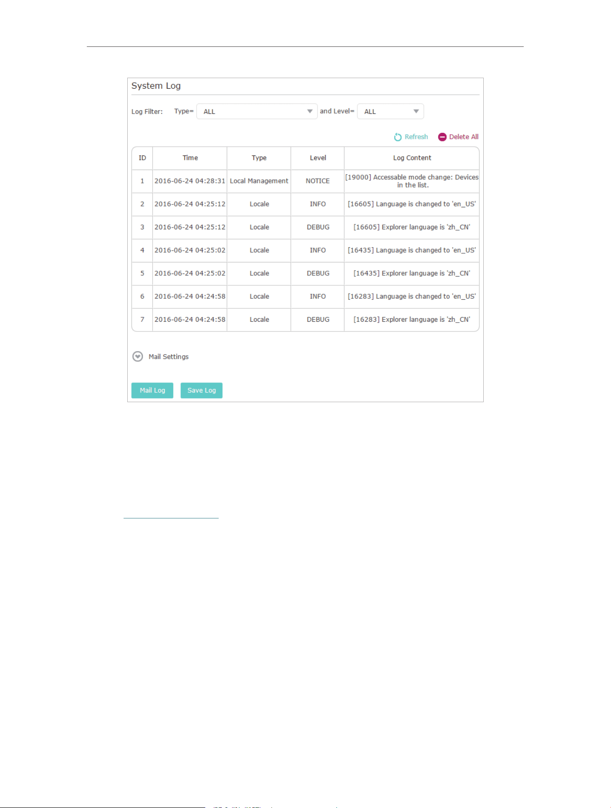Click time cell of row 6
This screenshot has height=808, width=611.
[x=190, y=296]
